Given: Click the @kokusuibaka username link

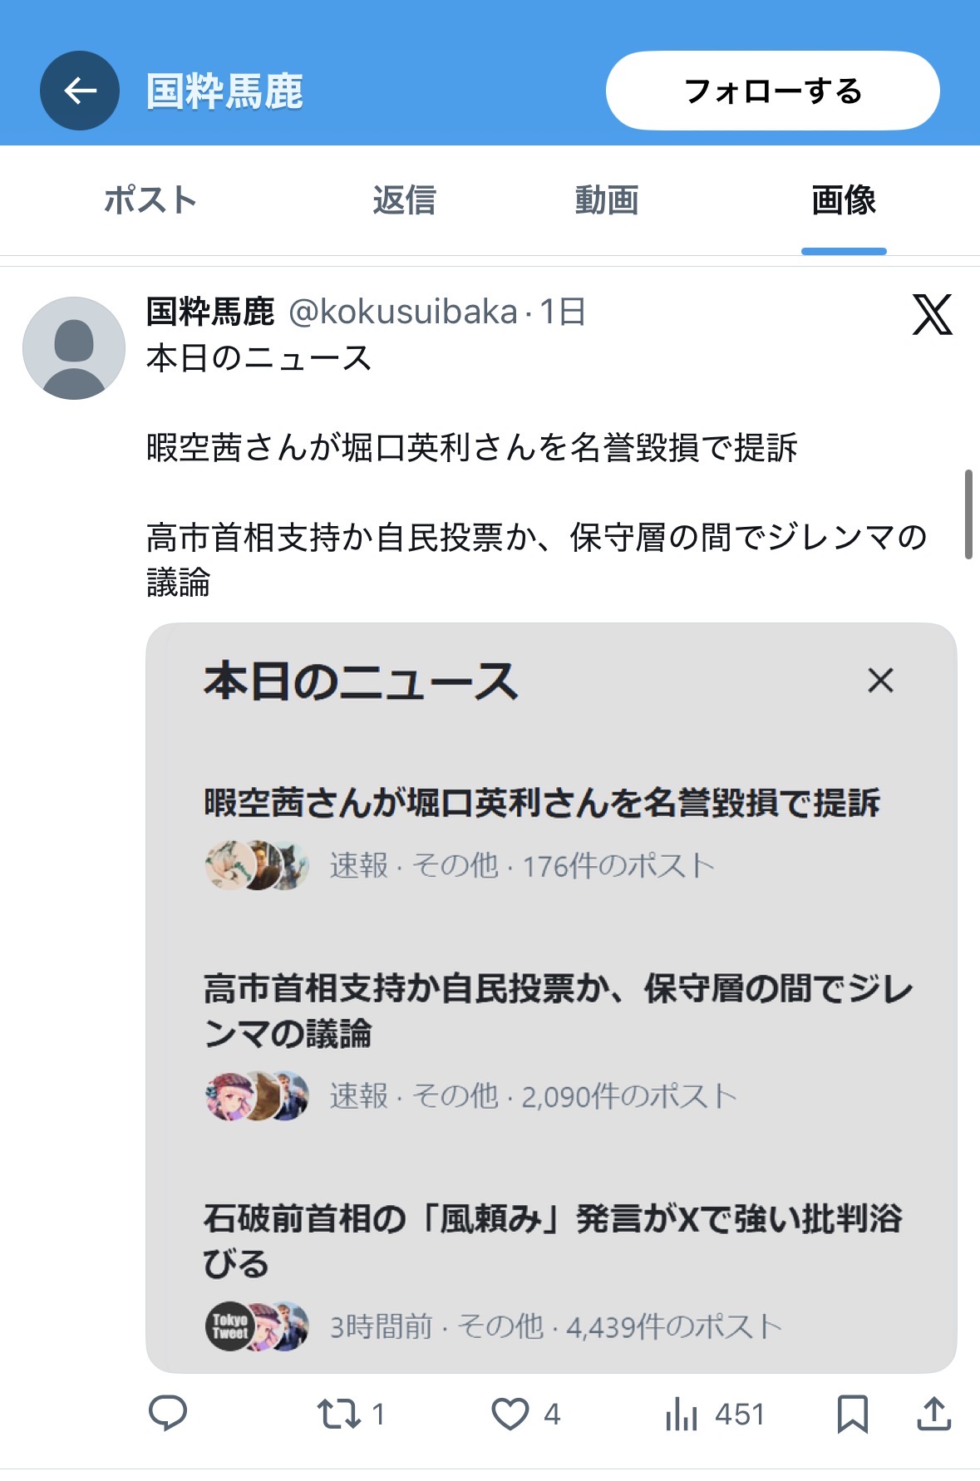Looking at the screenshot, I should (x=403, y=312).
